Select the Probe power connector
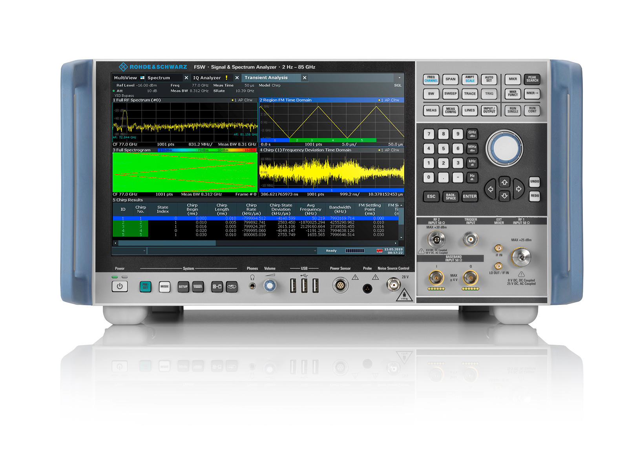The height and width of the screenshot is (471, 628). click(367, 288)
